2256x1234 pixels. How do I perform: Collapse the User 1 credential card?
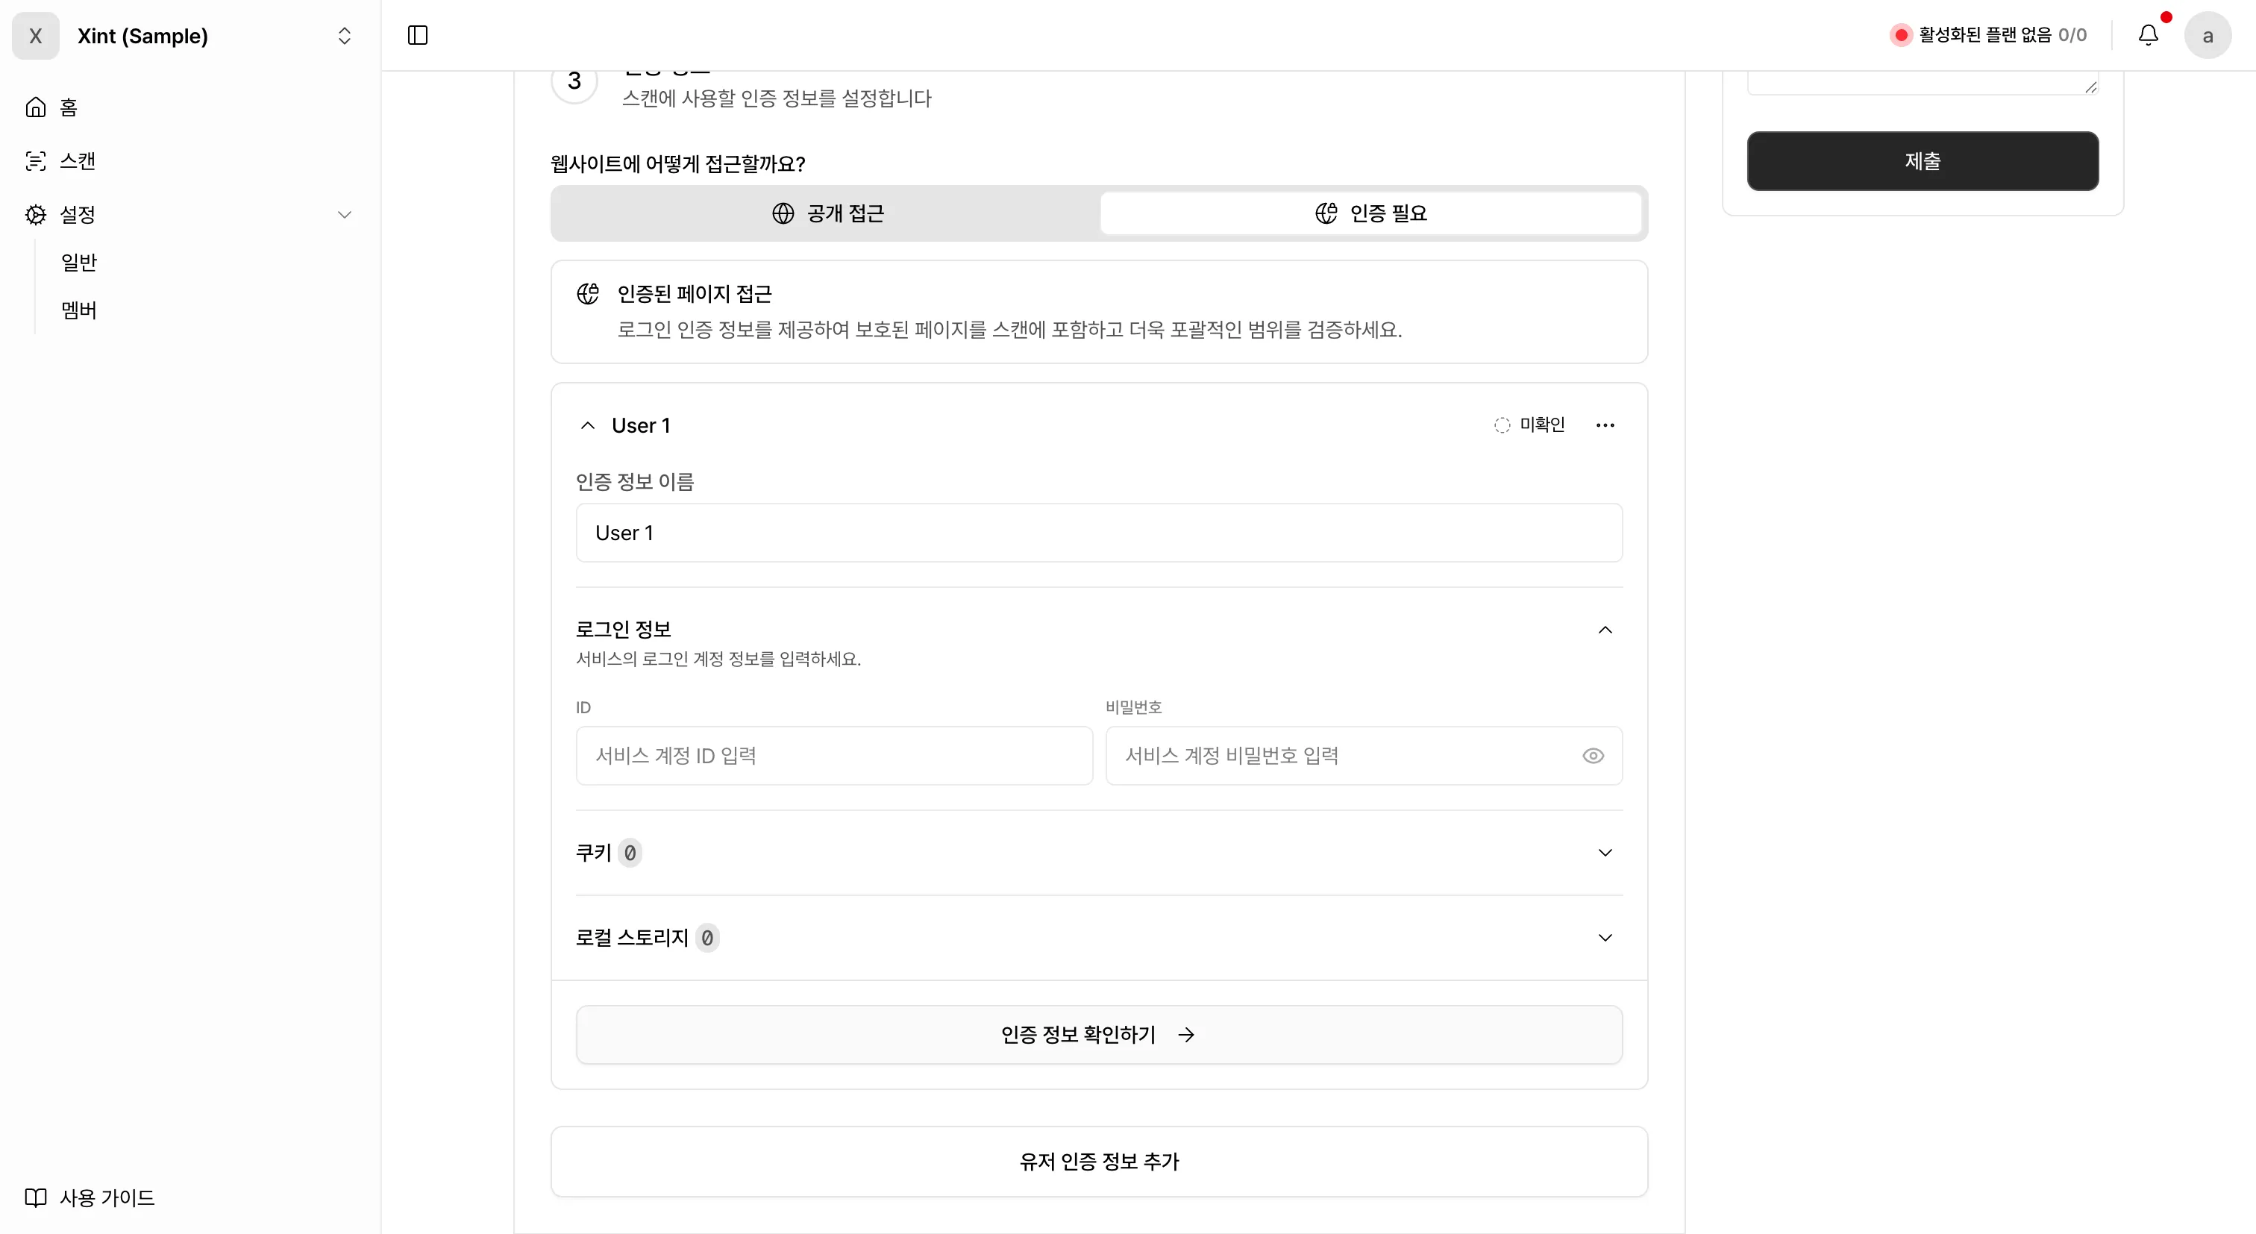pyautogui.click(x=588, y=426)
